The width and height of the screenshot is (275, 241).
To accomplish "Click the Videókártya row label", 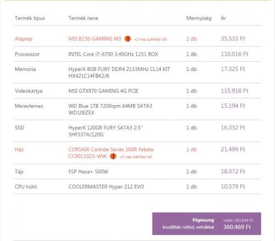I will tap(29, 91).
